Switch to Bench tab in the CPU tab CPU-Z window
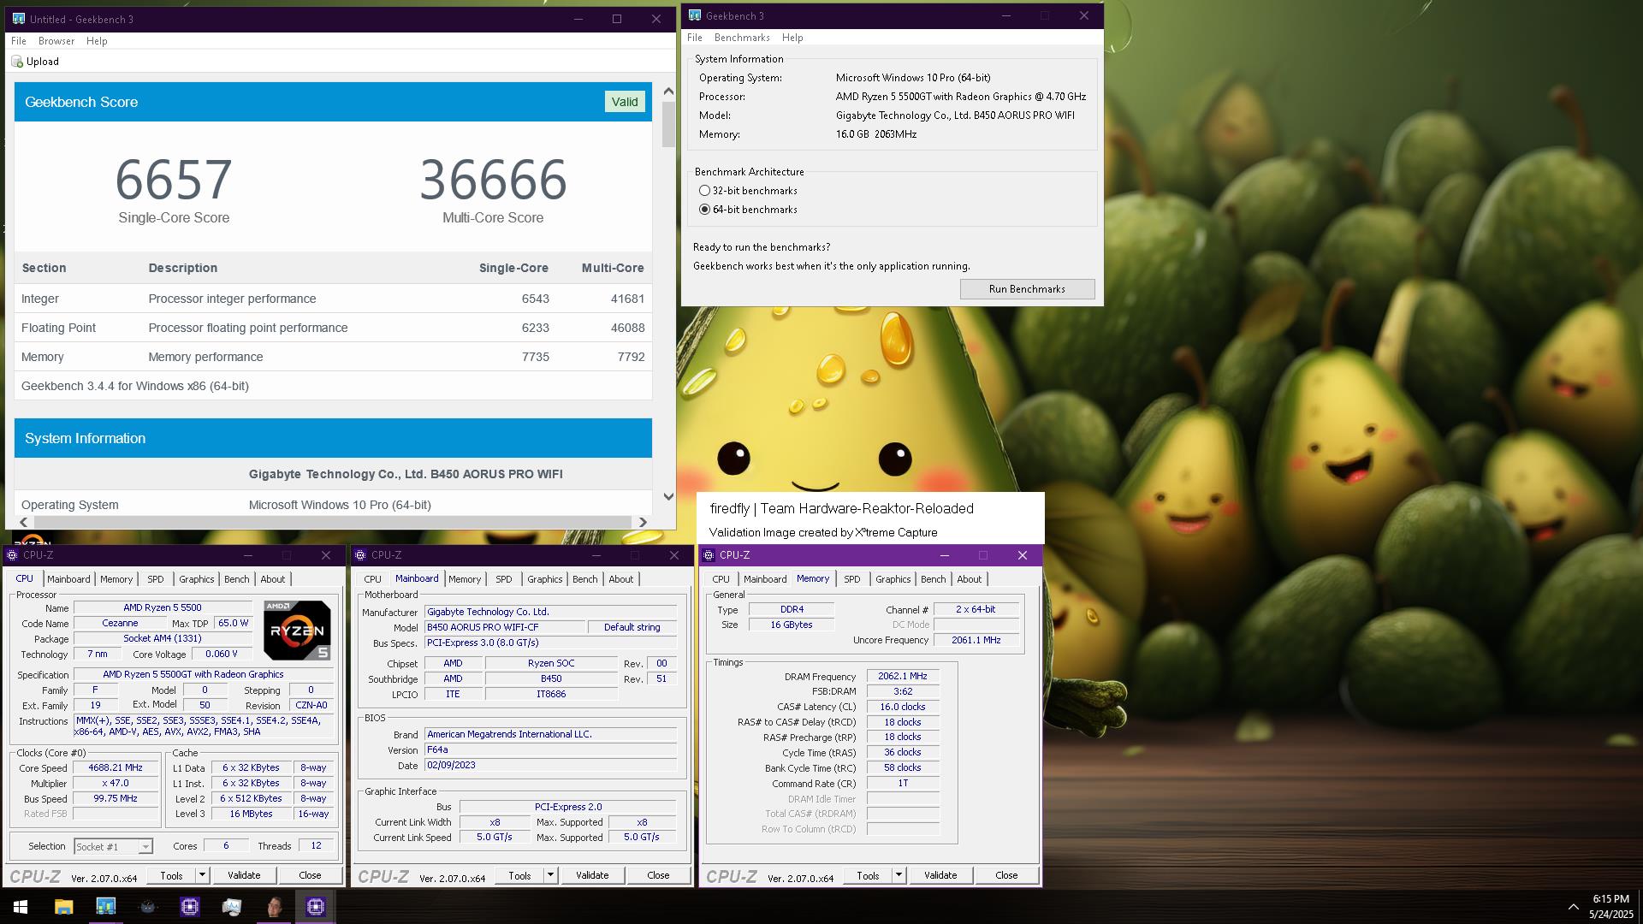Image resolution: width=1643 pixels, height=924 pixels. [237, 579]
